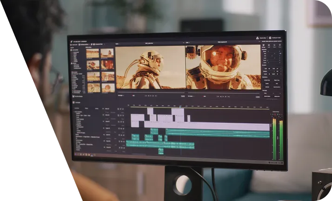Click the search magnifier icon in media toolbar
The height and width of the screenshot is (201, 332).
tap(92, 44)
